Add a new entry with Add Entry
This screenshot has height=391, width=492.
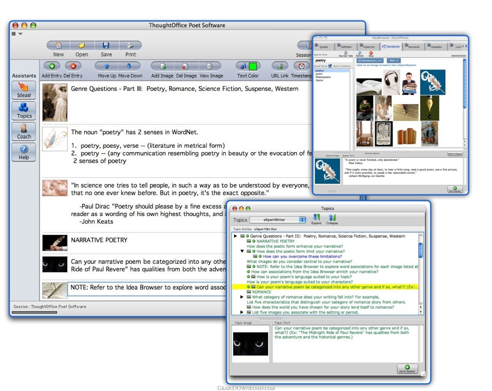52,66
